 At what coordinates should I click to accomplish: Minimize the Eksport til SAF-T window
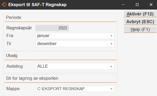point(123,5)
